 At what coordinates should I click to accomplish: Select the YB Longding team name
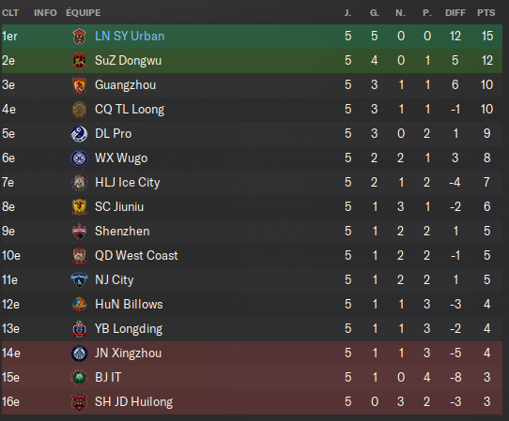(129, 328)
